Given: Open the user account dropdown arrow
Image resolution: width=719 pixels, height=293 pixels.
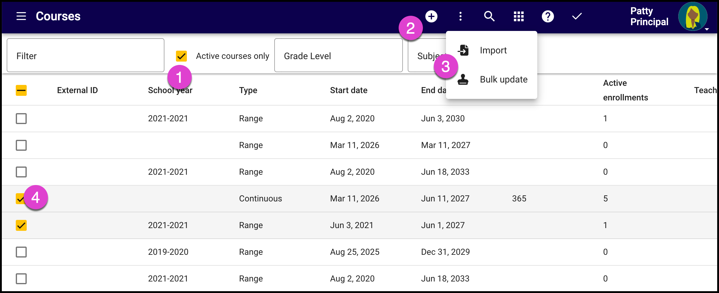Looking at the screenshot, I should pos(707,29).
